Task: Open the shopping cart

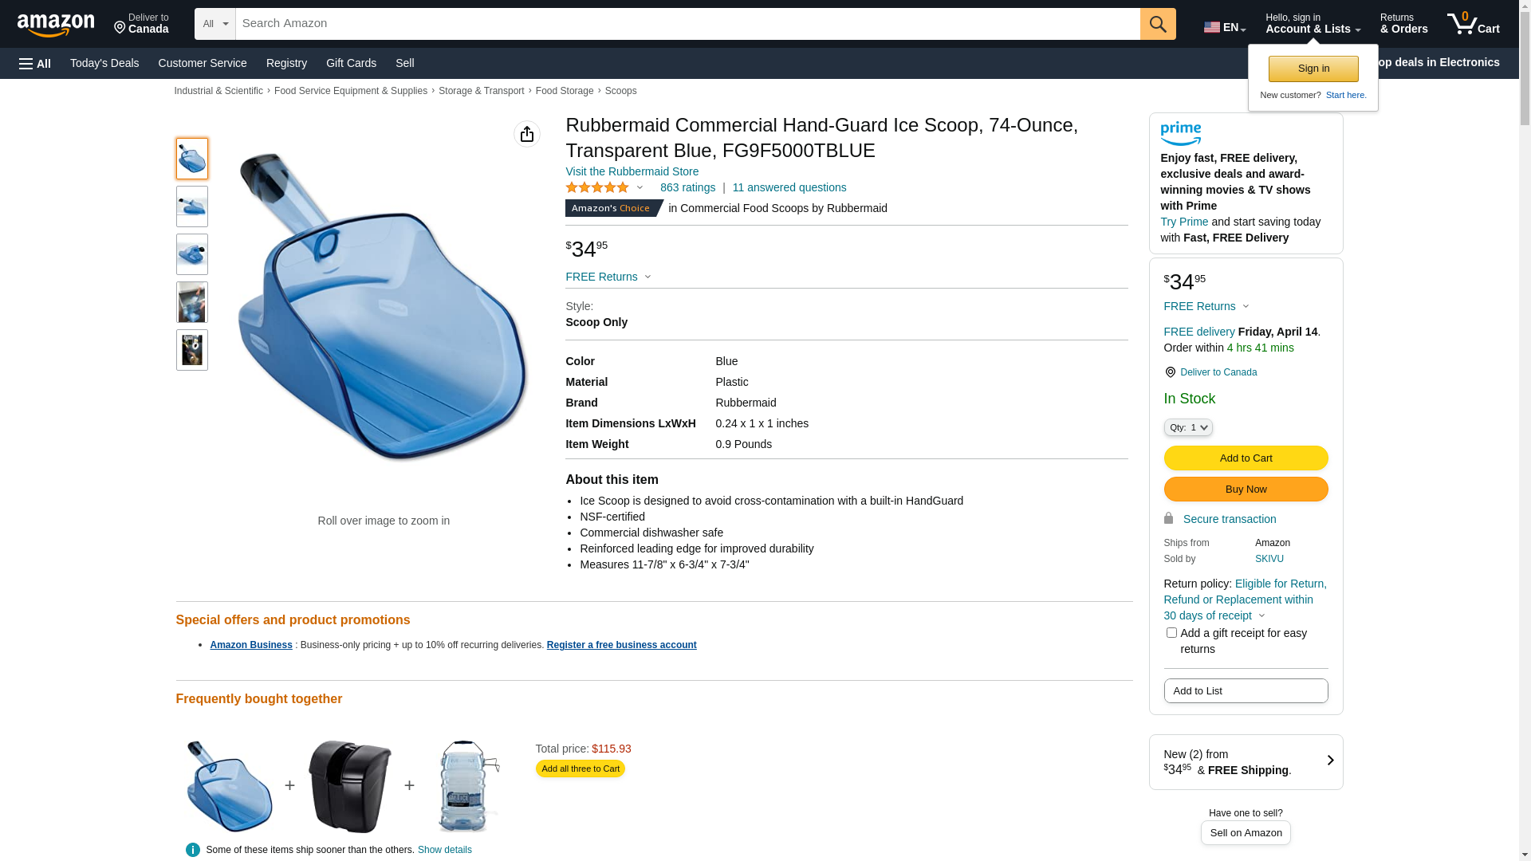Action: pyautogui.click(x=1473, y=24)
